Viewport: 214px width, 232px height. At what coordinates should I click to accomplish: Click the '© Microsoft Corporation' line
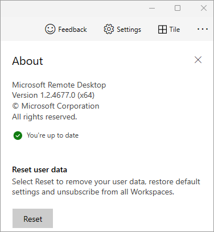coord(56,106)
